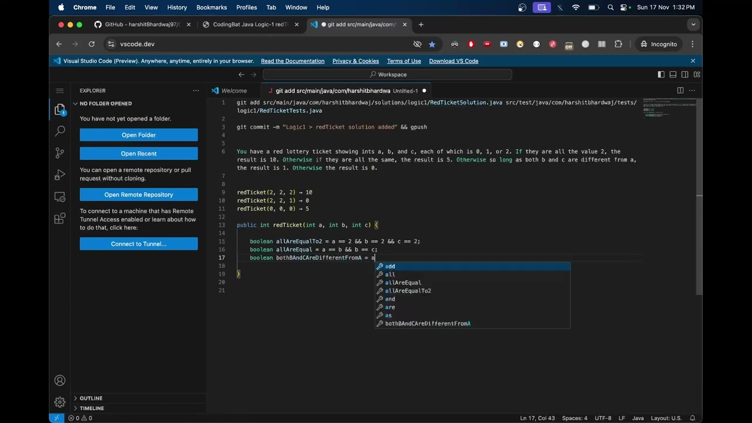The image size is (752, 423).
Task: Click the split editor right icon
Action: [680, 90]
